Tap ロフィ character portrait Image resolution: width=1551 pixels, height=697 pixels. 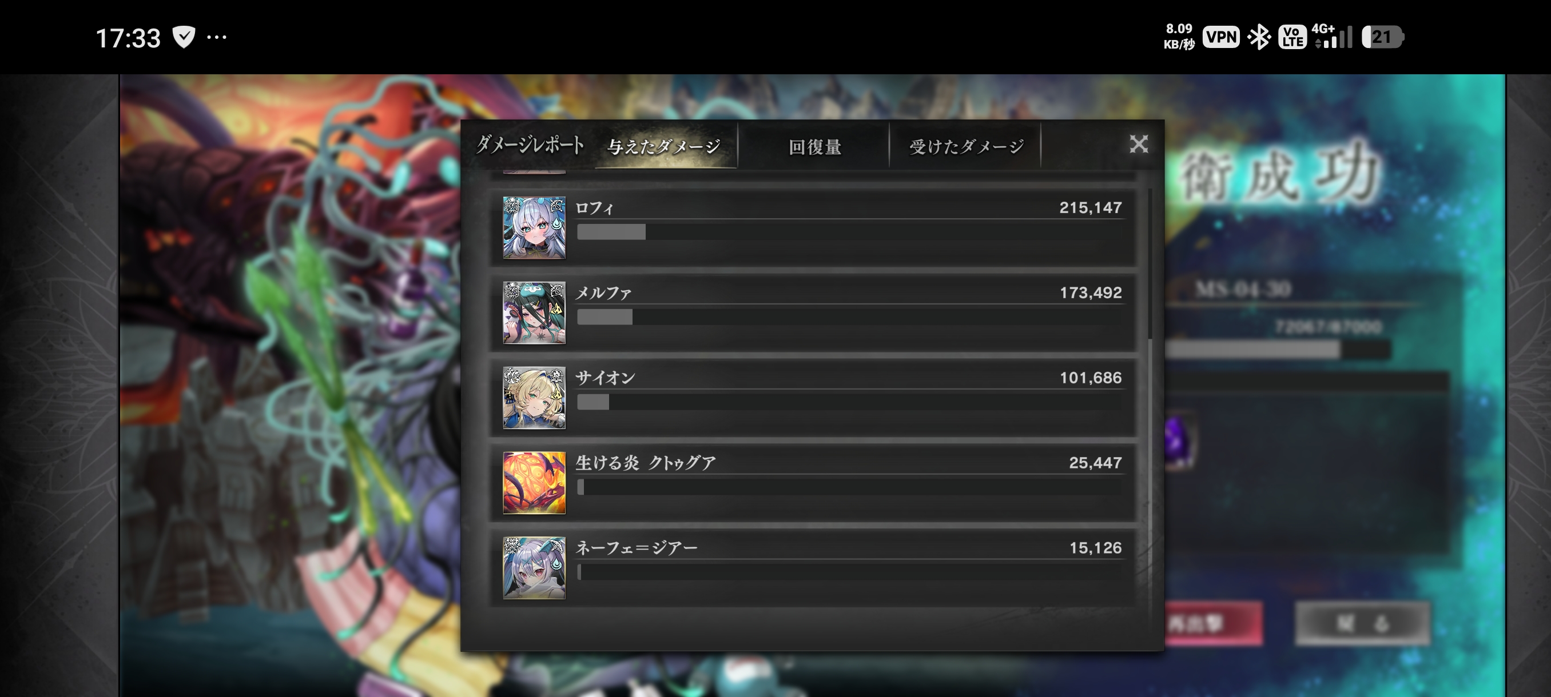point(534,228)
